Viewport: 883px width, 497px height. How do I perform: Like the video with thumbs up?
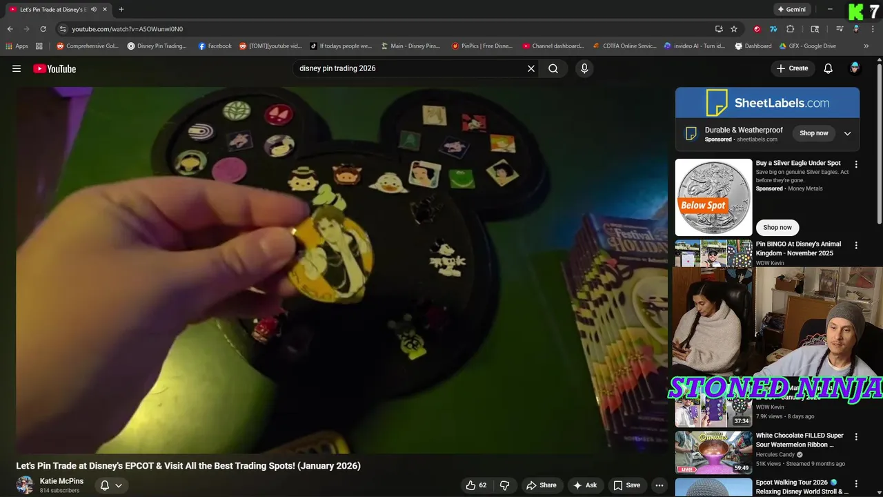tap(476, 485)
